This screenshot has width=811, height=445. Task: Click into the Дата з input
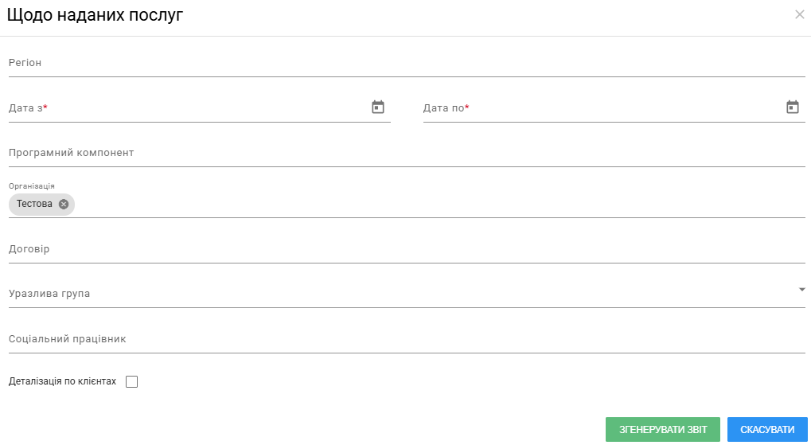pos(189,107)
